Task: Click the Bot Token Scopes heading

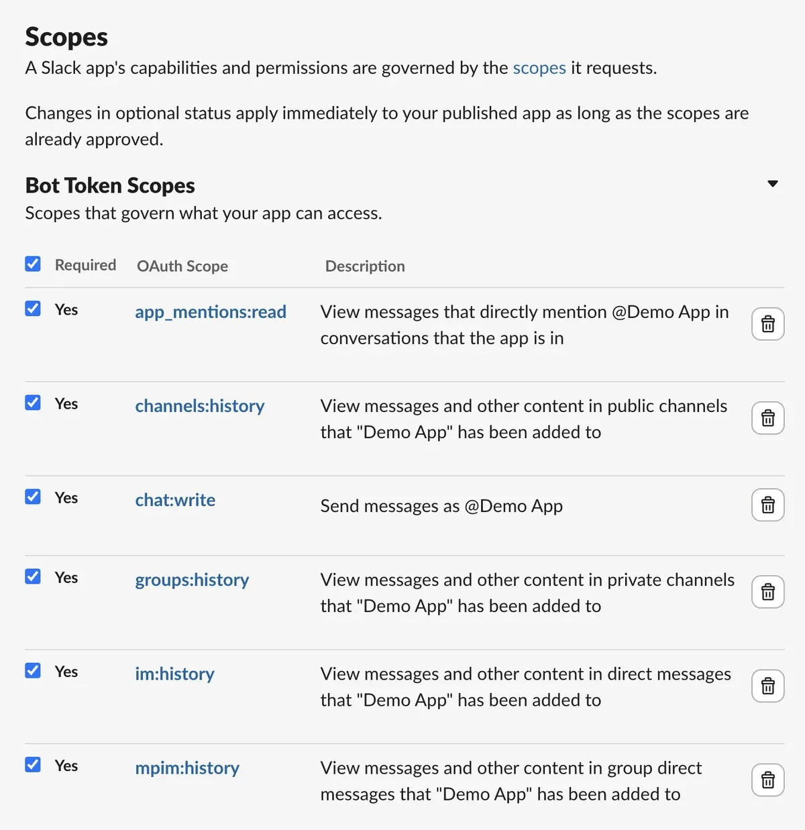Action: [x=110, y=185]
